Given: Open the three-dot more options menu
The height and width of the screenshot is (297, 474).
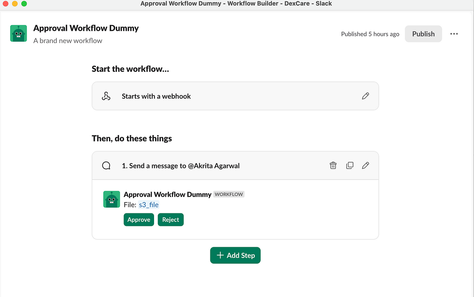Looking at the screenshot, I should point(454,34).
